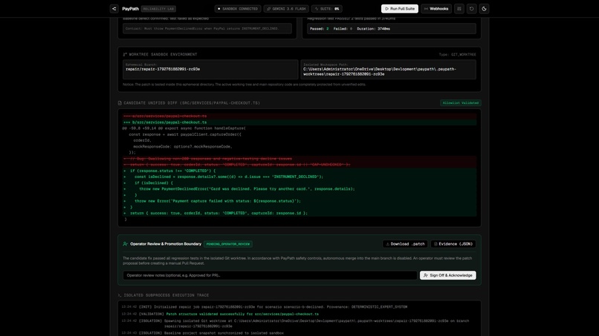Click the +++ b/src/services/paypal-checkout.ts diff line
The height and width of the screenshot is (336, 599).
point(299,122)
